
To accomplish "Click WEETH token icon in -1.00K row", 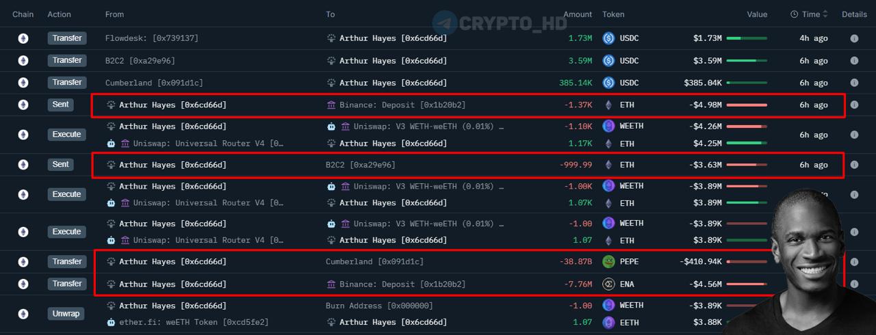I will tap(608, 186).
